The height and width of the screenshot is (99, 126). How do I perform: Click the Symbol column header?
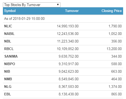pyautogui.click(x=10, y=11)
